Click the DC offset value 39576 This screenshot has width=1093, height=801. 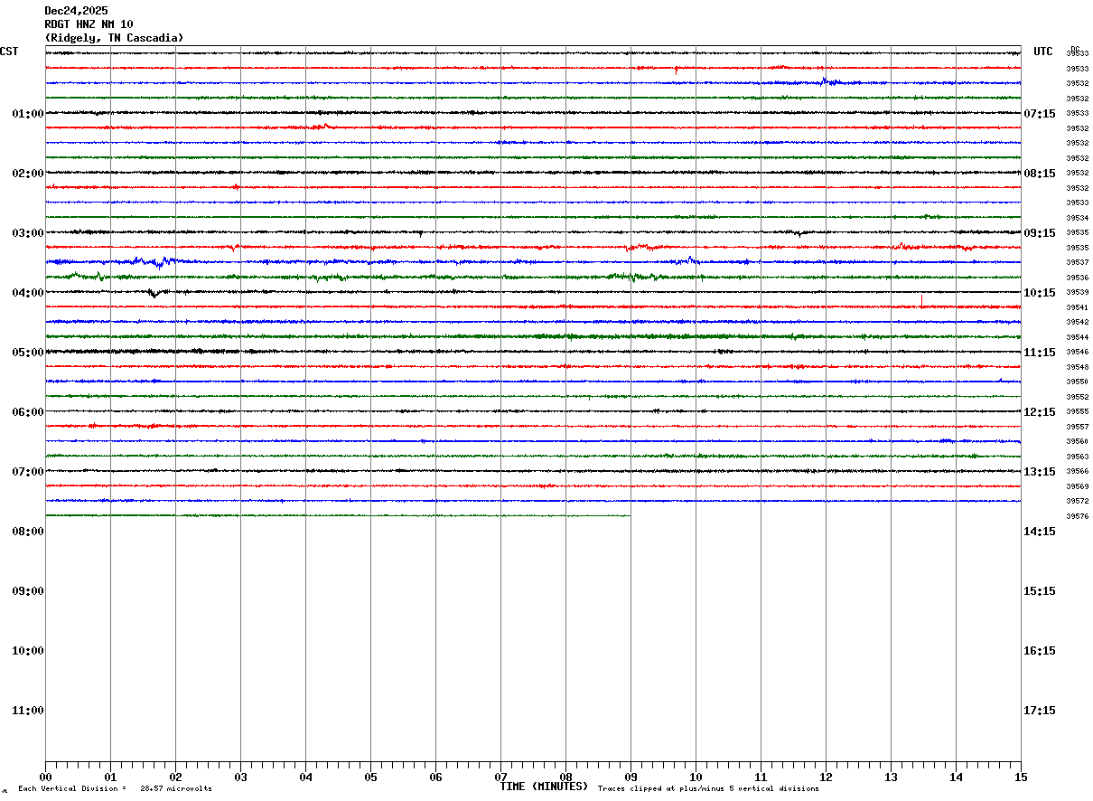coord(1078,516)
